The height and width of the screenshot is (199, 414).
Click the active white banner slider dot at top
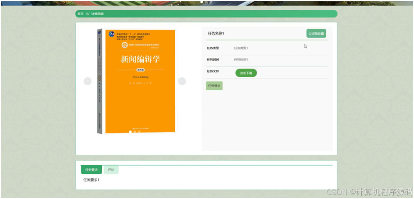(202, 2)
